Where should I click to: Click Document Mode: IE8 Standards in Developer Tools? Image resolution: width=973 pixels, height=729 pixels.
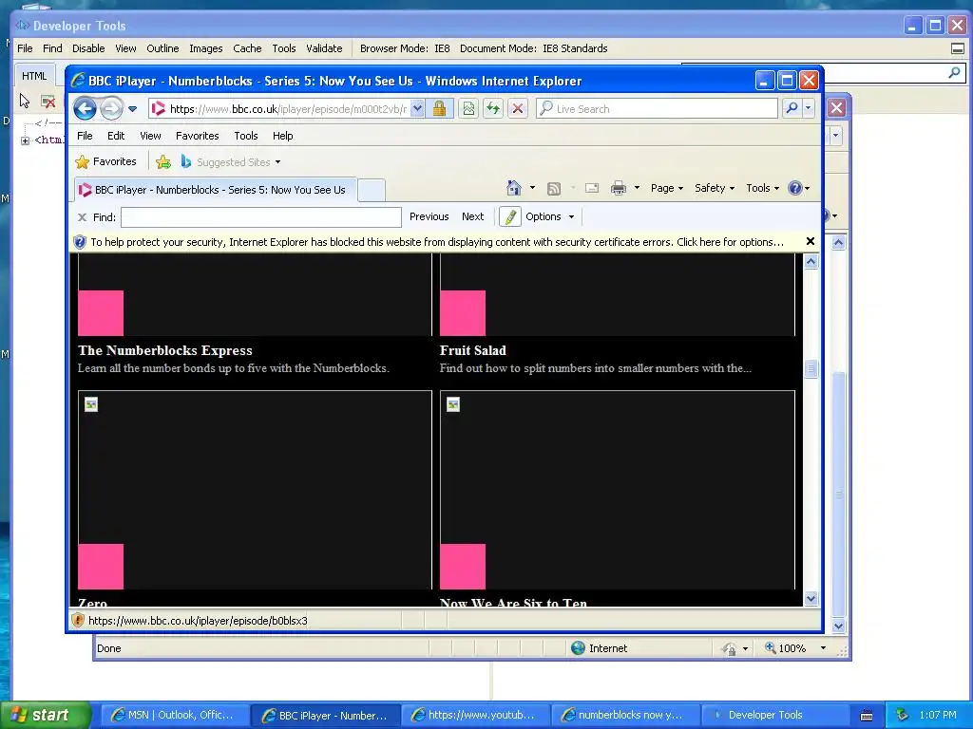pyautogui.click(x=533, y=48)
